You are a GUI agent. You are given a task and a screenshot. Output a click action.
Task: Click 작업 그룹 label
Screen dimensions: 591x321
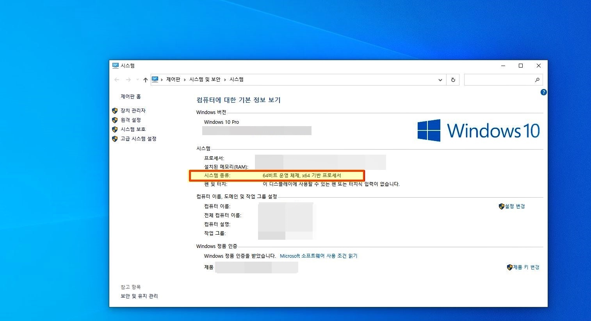[215, 233]
